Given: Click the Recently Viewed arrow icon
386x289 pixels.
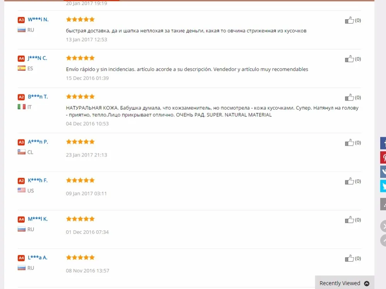Looking at the screenshot, I should pos(367,283).
